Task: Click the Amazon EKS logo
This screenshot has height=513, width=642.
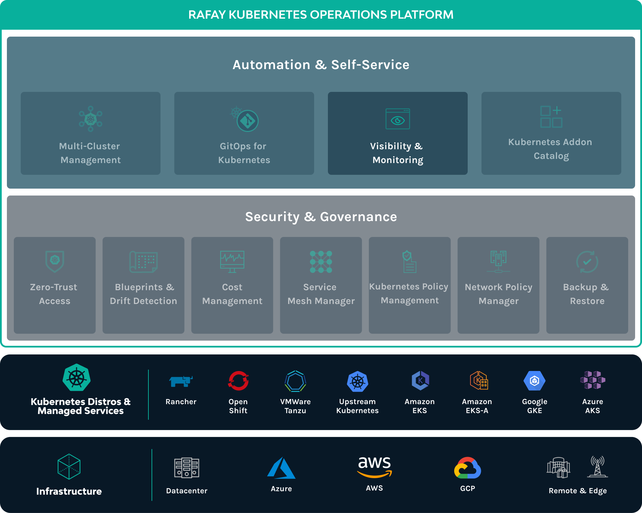Action: [x=420, y=381]
